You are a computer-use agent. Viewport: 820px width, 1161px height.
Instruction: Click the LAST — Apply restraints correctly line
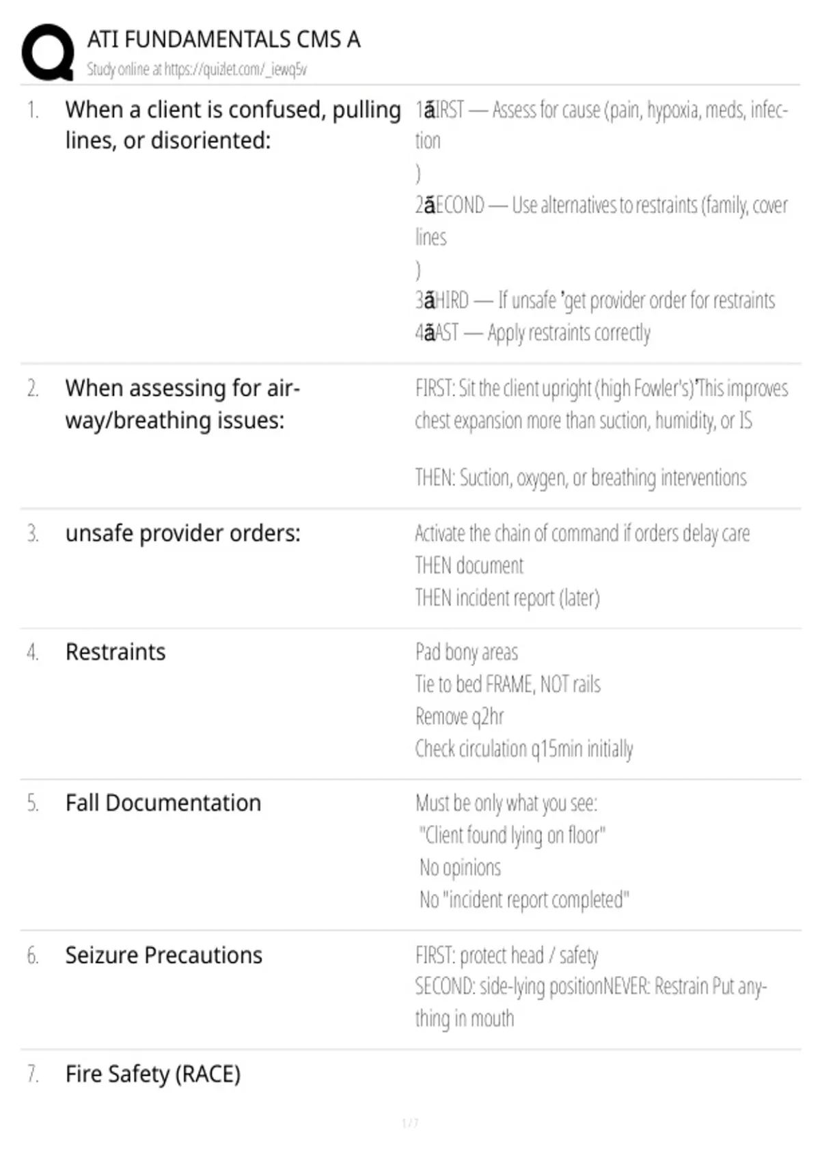[532, 333]
